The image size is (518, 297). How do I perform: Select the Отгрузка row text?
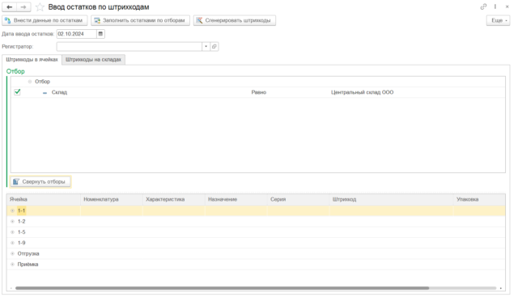click(x=28, y=254)
